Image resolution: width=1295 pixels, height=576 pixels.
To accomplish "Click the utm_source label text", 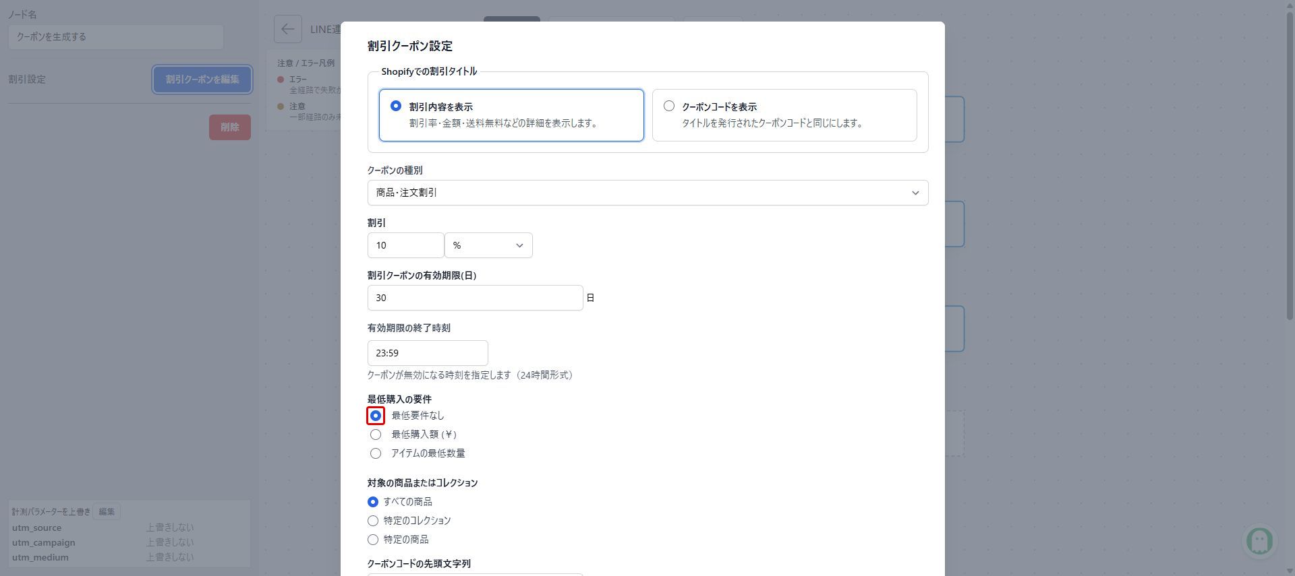I will click(36, 527).
